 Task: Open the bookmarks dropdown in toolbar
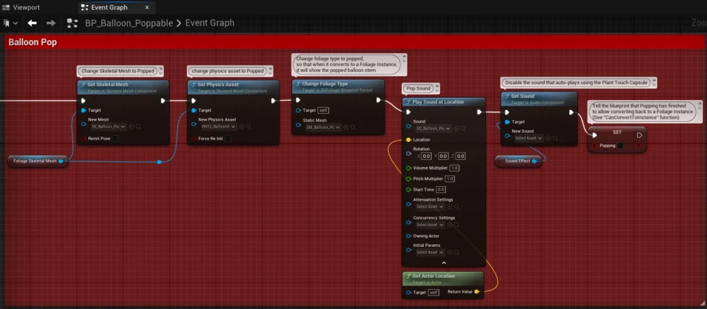11,23
